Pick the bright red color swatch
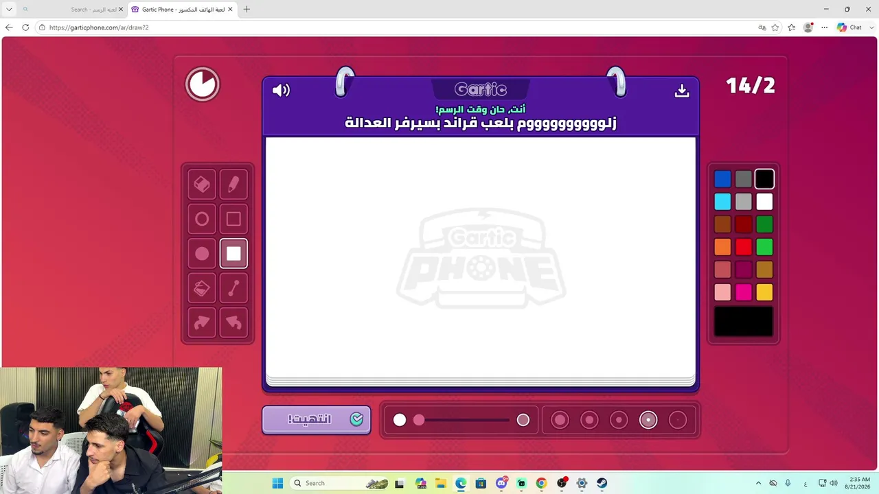Screen dimensions: 879x494 (x=744, y=247)
